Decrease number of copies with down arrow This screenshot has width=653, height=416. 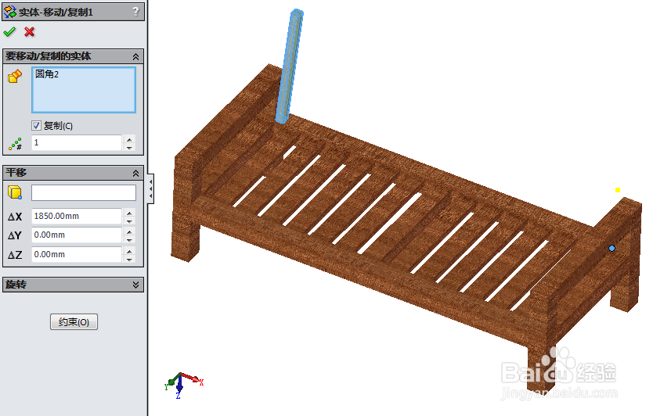[x=129, y=147]
